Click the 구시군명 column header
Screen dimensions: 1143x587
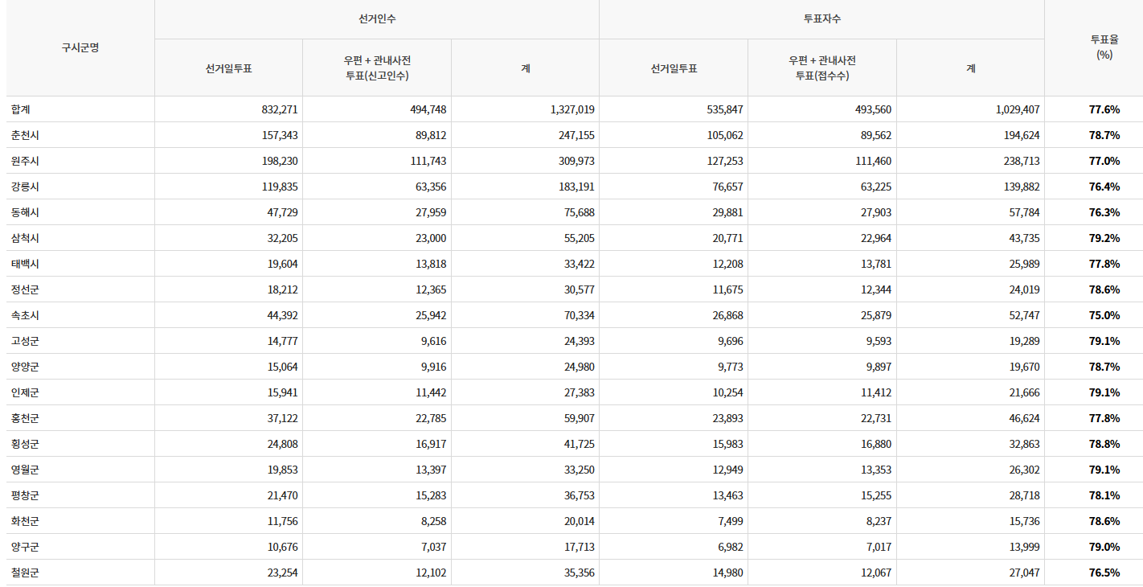click(x=78, y=48)
